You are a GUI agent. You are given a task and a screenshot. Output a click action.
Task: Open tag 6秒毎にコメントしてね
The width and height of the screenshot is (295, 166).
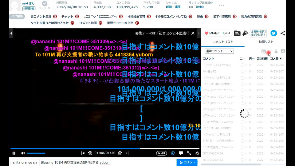(x=171, y=17)
